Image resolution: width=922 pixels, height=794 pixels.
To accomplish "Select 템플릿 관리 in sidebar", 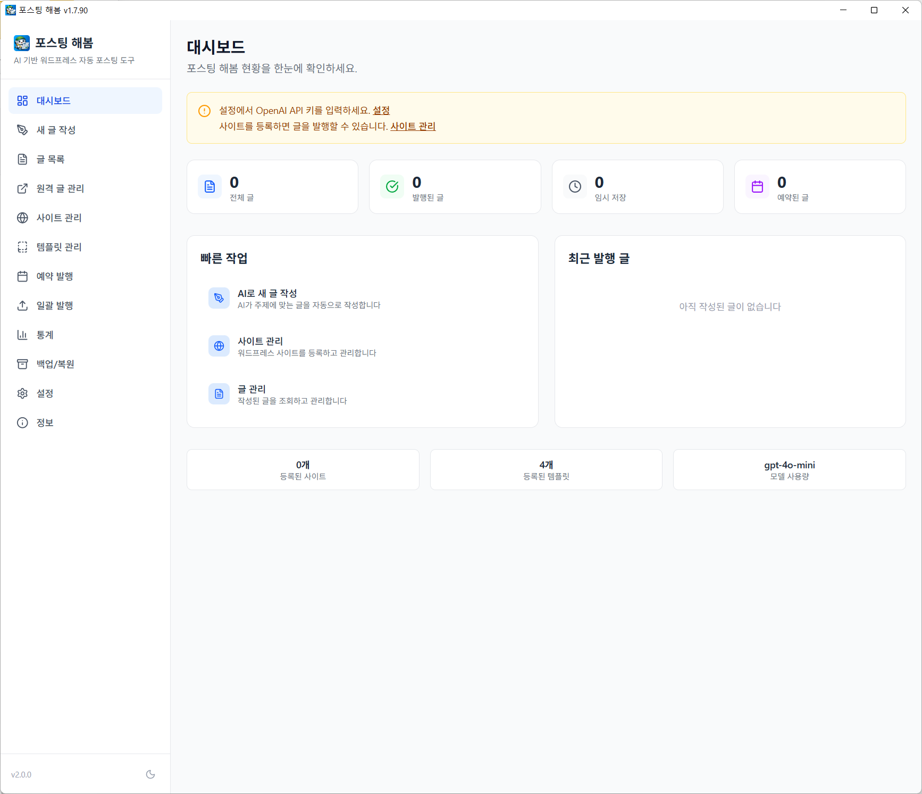I will click(59, 247).
